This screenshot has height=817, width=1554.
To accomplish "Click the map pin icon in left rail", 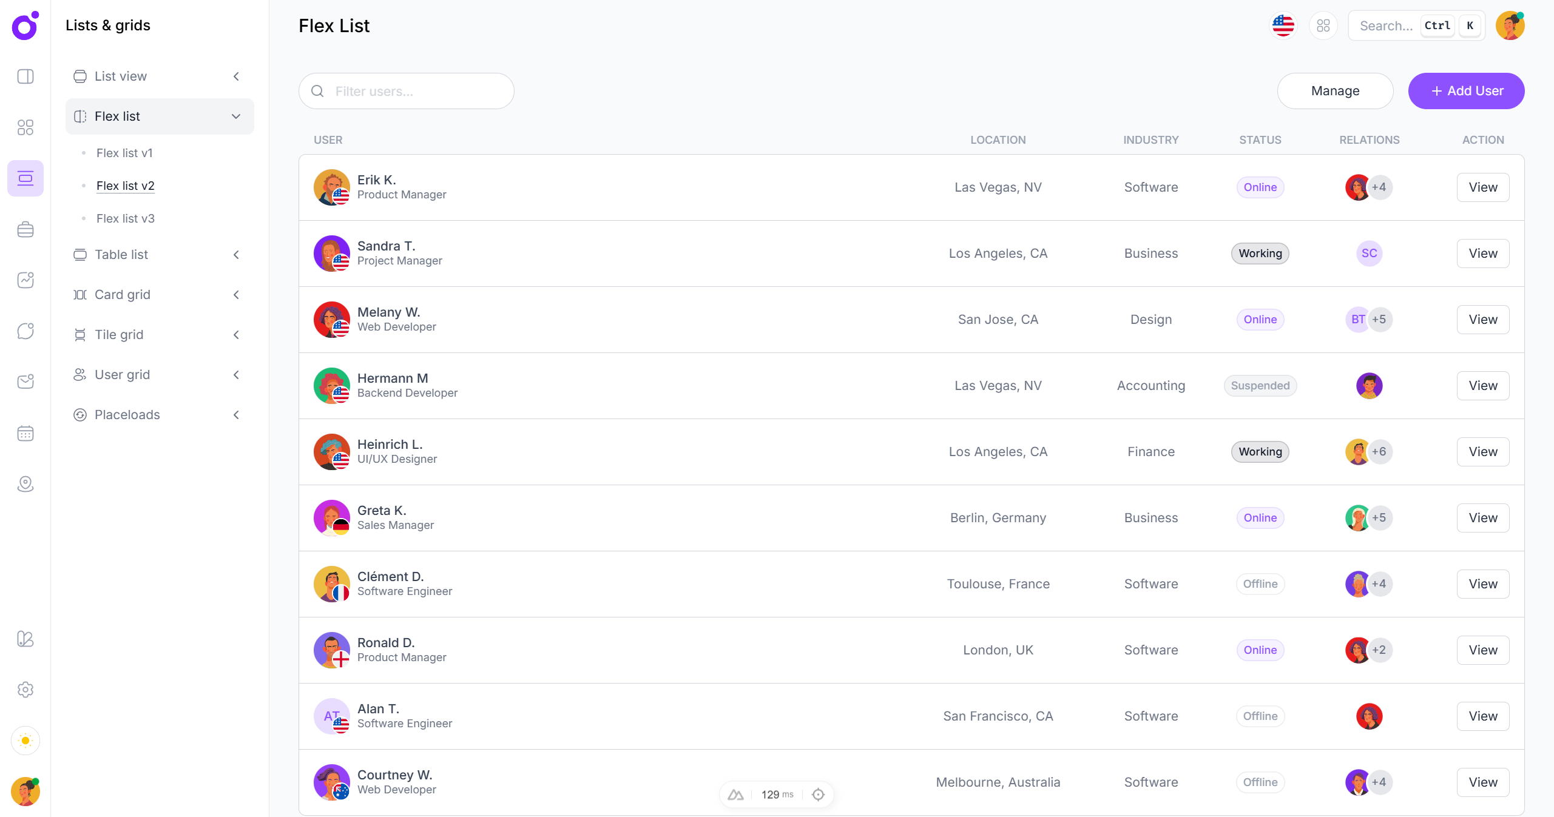I will click(x=25, y=484).
